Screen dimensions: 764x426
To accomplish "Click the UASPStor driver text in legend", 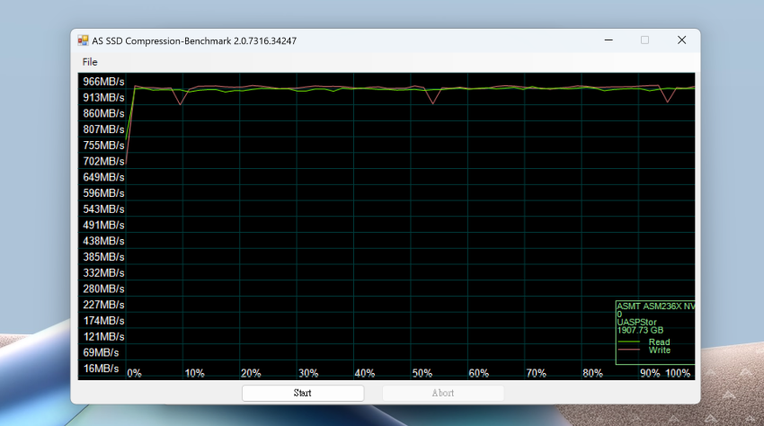I will pos(636,322).
